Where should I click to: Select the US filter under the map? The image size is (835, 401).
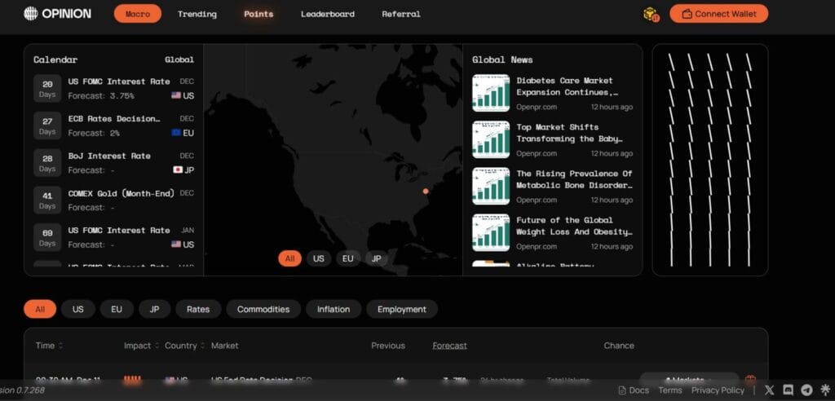pyautogui.click(x=319, y=258)
